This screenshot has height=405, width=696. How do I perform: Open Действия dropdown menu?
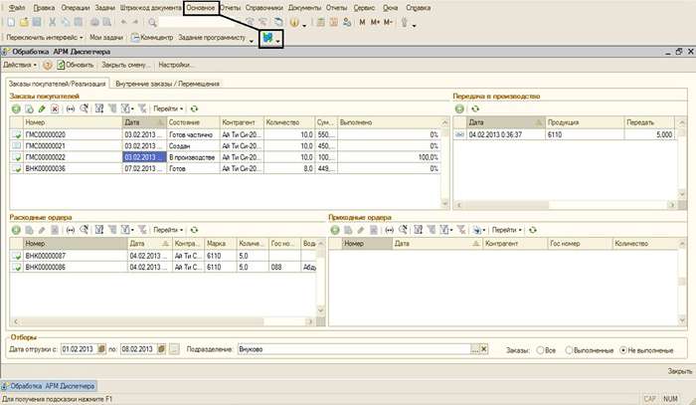20,66
